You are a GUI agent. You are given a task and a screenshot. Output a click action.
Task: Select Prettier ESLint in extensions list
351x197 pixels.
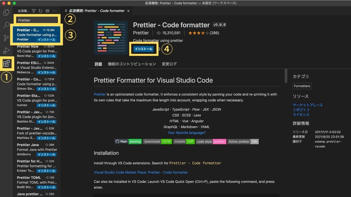coord(36,67)
